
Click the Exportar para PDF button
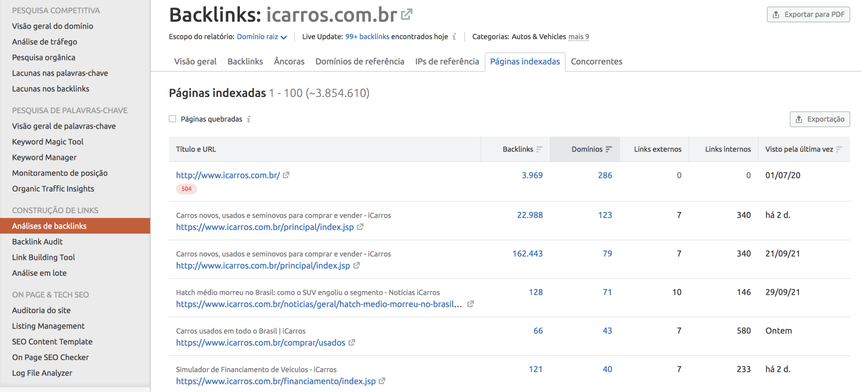pos(808,14)
